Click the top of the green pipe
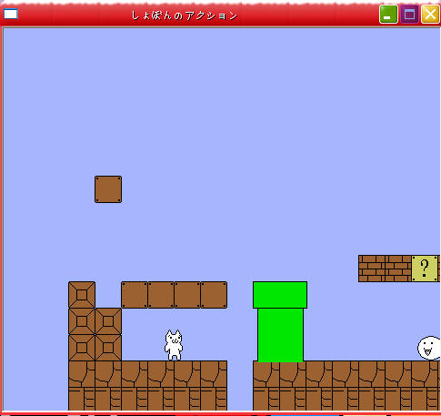441x416 pixels. (280, 295)
